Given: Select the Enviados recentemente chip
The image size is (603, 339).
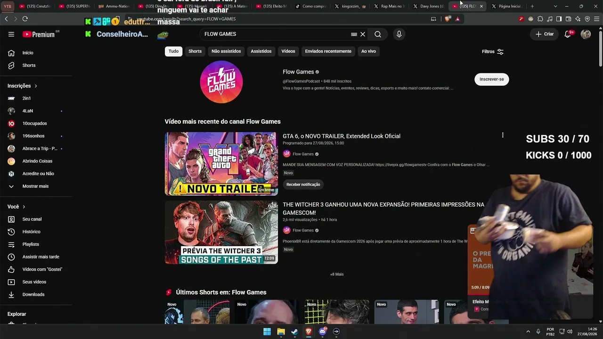Looking at the screenshot, I should point(328,51).
